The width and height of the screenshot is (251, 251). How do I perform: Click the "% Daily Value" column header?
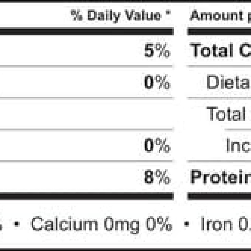click(116, 16)
